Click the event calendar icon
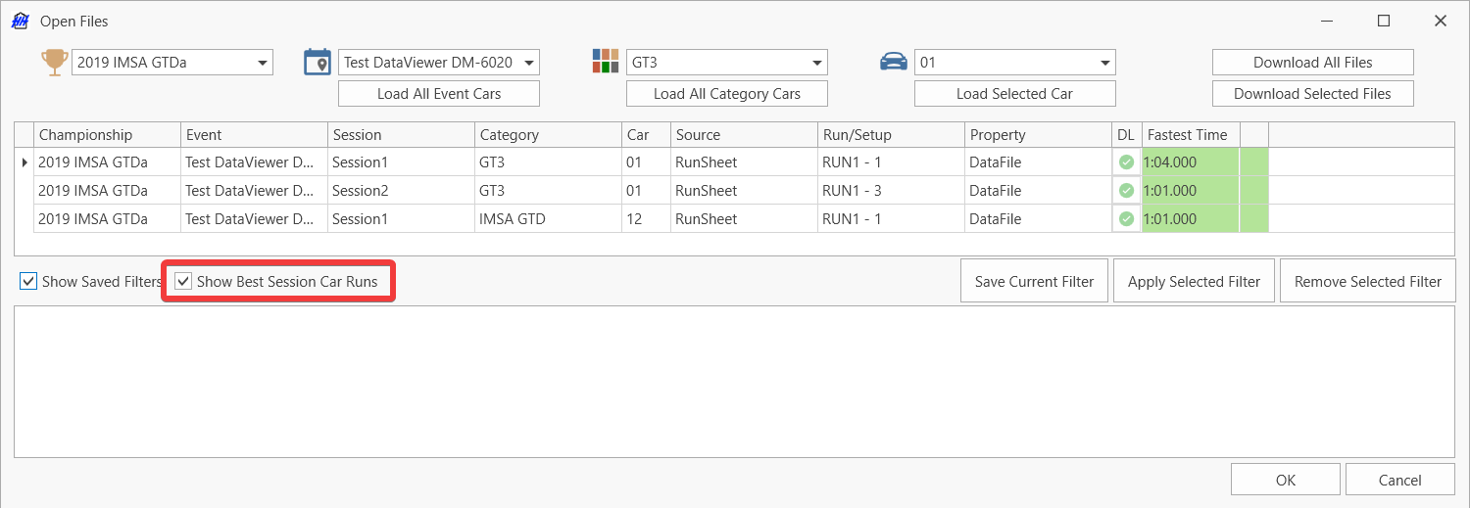 click(318, 62)
